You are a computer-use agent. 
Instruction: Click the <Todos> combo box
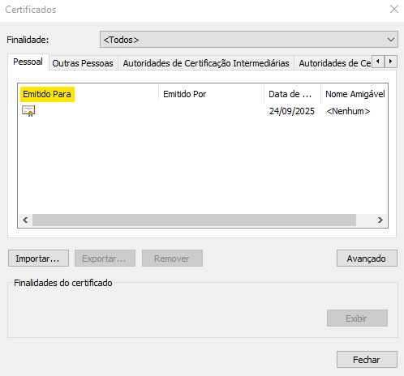click(x=249, y=40)
